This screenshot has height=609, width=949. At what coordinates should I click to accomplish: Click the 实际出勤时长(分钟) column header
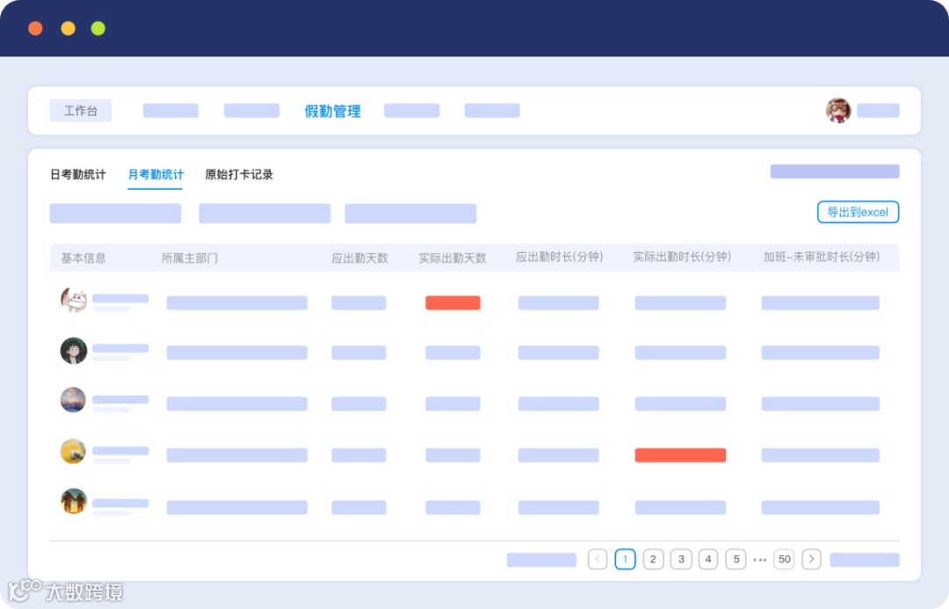click(682, 257)
